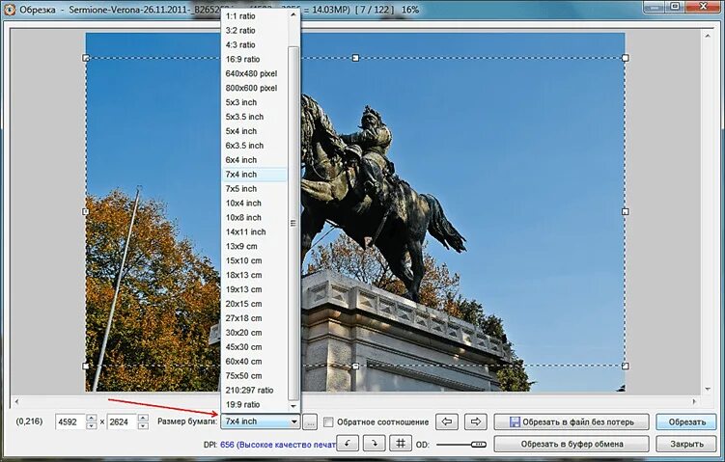Open custom paper size ellipsis button
725x462 pixels.
tap(310, 421)
